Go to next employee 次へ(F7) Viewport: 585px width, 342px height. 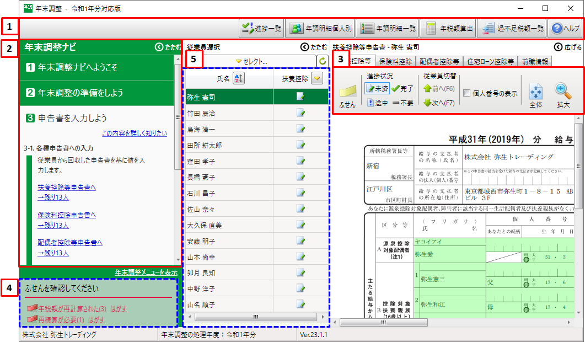[x=439, y=103]
